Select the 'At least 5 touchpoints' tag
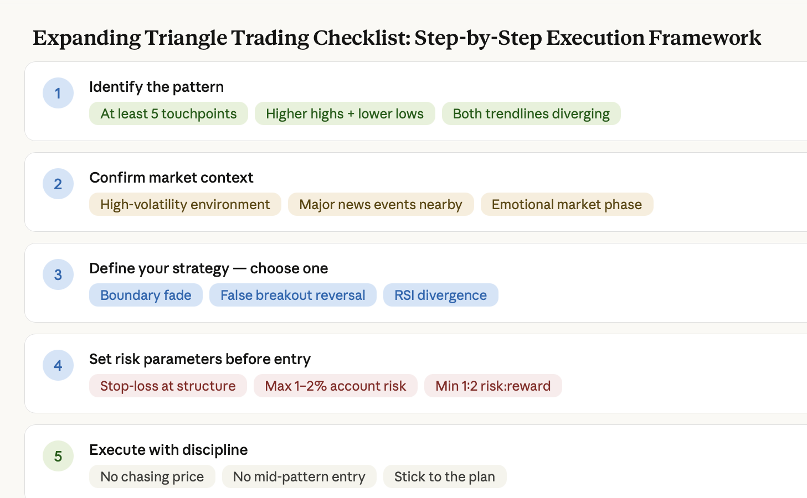The width and height of the screenshot is (807, 498). [168, 113]
